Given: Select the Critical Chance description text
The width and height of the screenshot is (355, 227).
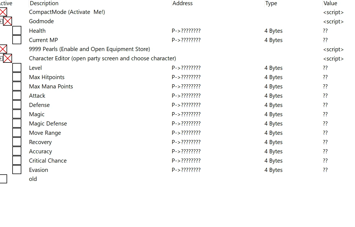Looking at the screenshot, I should (x=48, y=160).
